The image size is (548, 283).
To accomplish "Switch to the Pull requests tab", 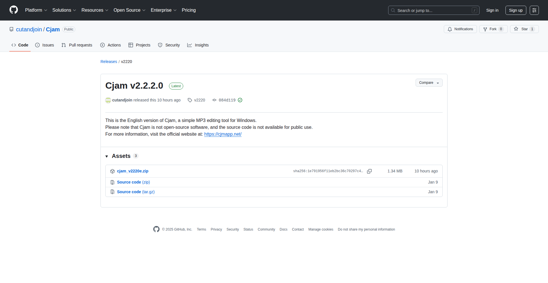I will click(x=77, y=45).
